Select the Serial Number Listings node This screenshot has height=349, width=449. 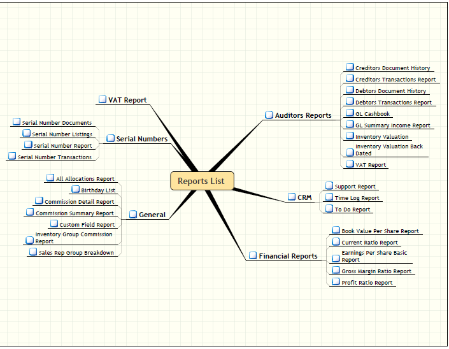click(x=62, y=134)
